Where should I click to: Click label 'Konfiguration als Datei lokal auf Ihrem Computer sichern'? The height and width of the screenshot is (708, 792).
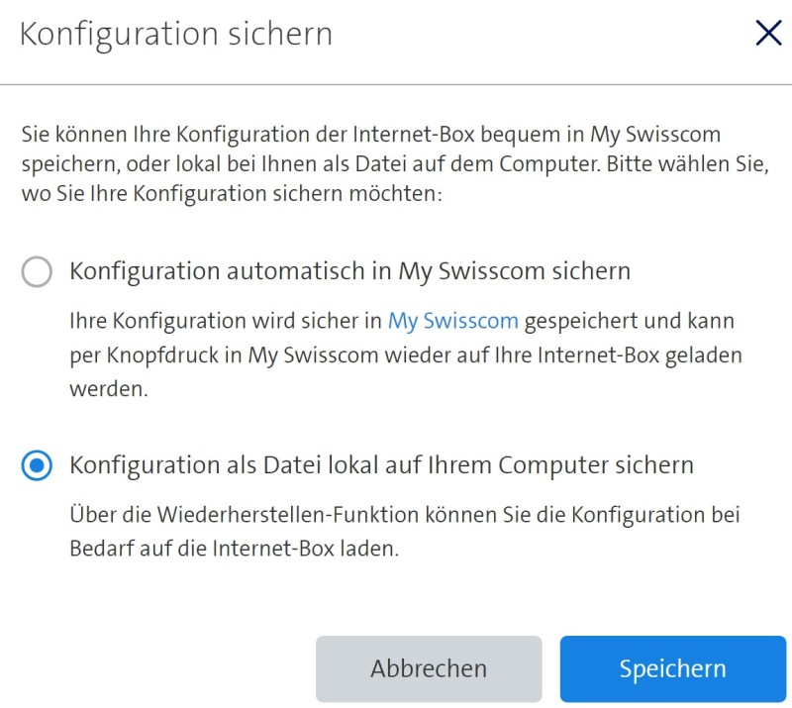coord(381,465)
